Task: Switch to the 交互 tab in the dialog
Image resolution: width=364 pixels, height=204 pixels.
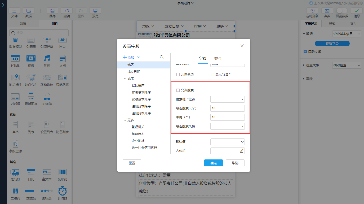Action: coord(218,58)
